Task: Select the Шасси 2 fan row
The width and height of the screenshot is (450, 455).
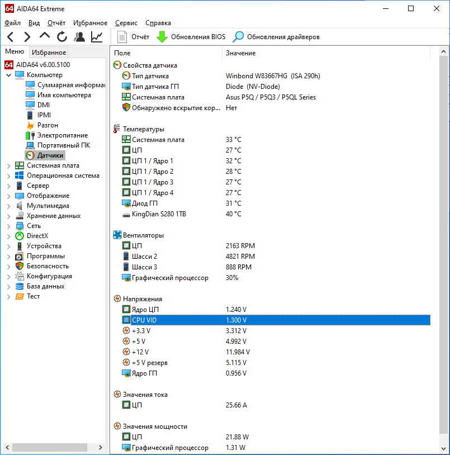Action: [x=271, y=257]
